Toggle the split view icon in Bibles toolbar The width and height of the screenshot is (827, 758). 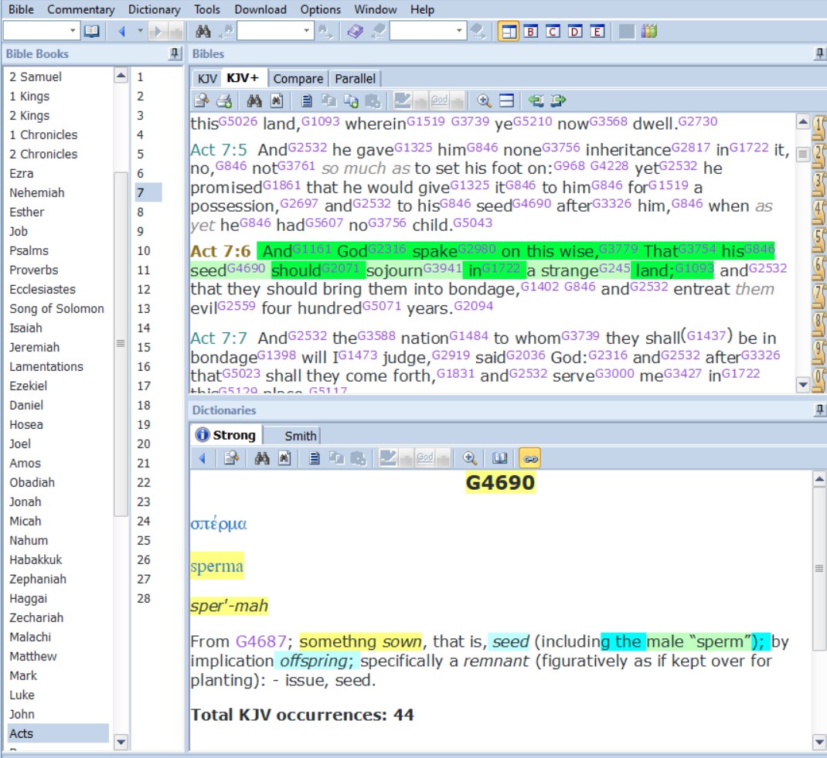point(506,100)
